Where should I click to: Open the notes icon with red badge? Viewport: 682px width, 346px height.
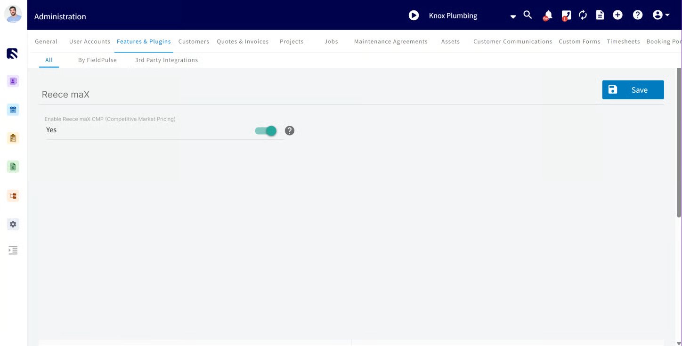point(566,16)
